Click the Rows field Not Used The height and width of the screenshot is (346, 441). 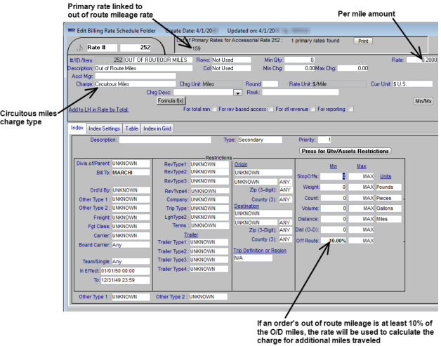tap(231, 60)
